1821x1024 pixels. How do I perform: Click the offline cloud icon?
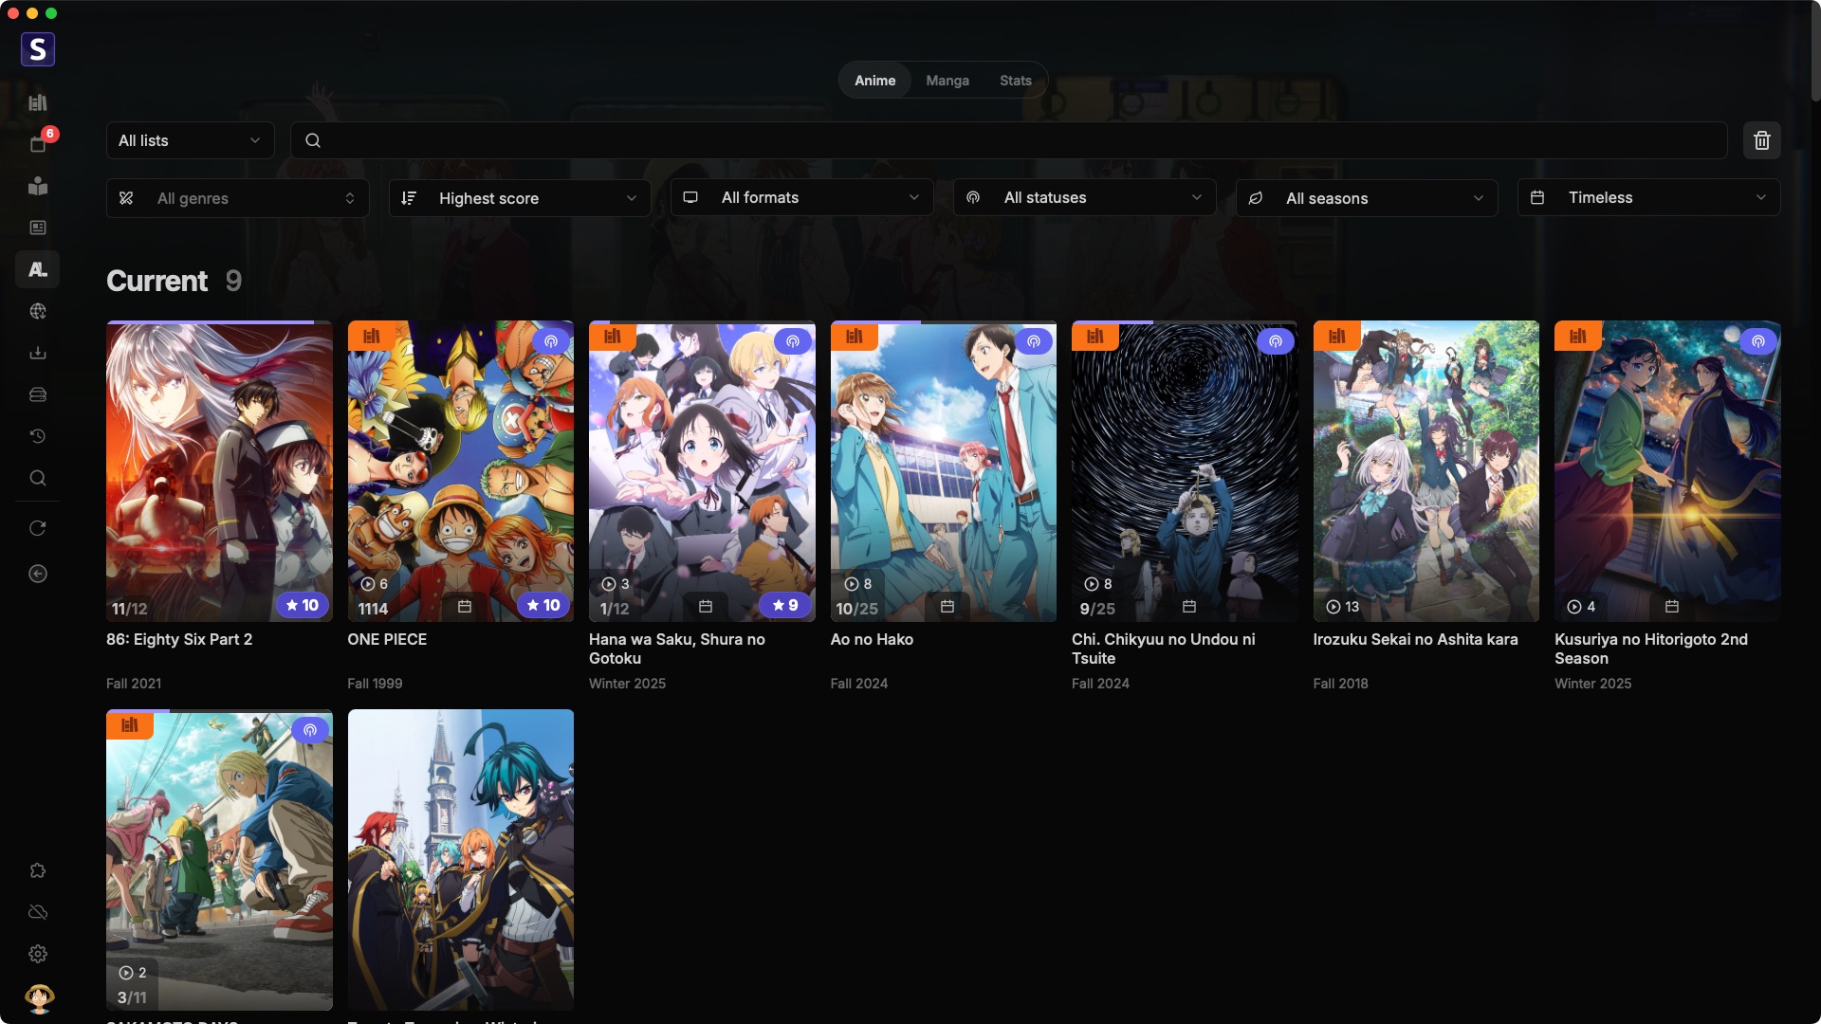click(x=38, y=912)
